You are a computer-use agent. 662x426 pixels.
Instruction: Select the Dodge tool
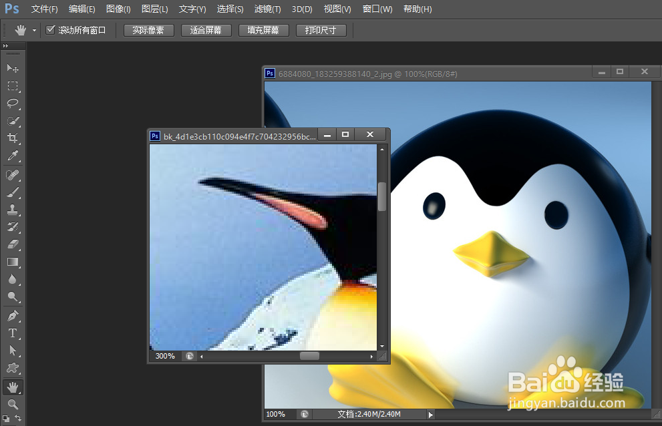click(x=13, y=297)
